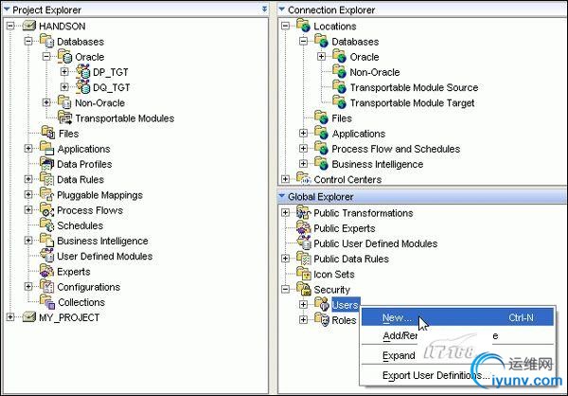Expand the DQ_TGT module node

pyautogui.click(x=64, y=87)
